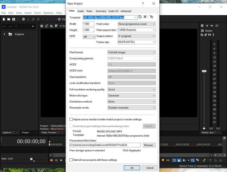Check Adjust source media to match project

(71, 119)
